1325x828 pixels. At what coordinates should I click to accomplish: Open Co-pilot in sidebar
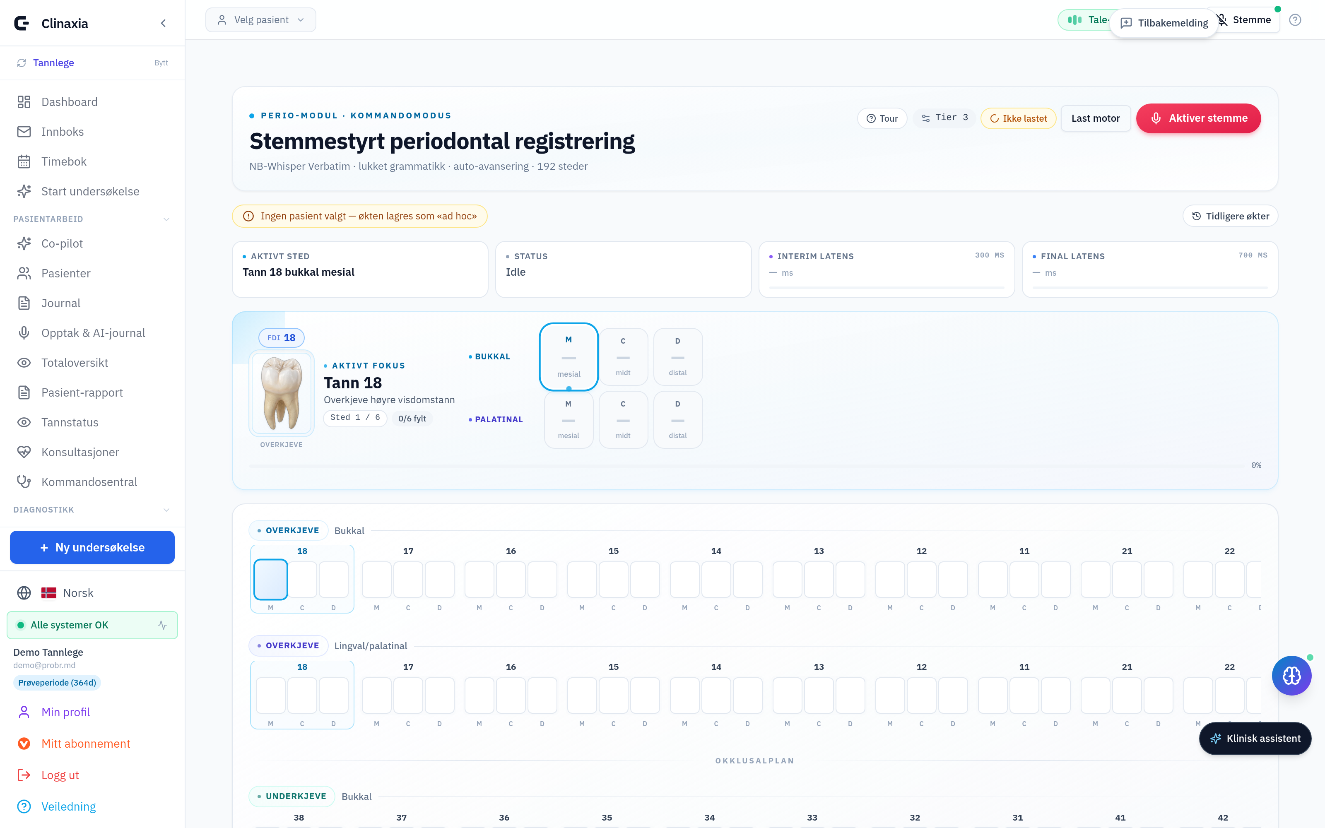[92, 243]
